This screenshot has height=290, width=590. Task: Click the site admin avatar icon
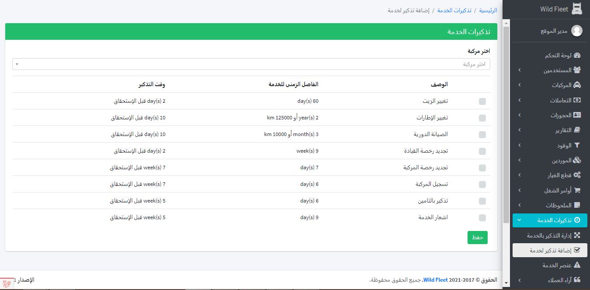pyautogui.click(x=577, y=31)
